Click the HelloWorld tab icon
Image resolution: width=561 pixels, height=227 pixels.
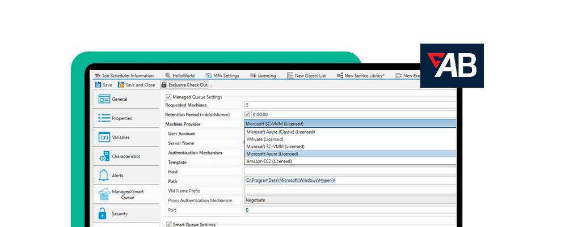(168, 76)
